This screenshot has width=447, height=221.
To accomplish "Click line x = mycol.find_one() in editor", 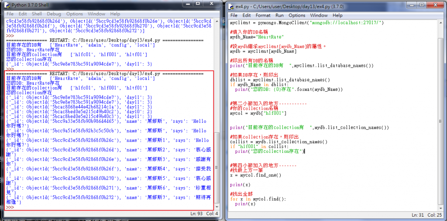I will (x=256, y=176).
